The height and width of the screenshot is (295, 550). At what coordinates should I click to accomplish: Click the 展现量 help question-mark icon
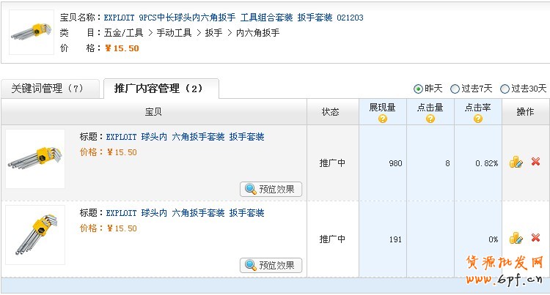point(382,119)
